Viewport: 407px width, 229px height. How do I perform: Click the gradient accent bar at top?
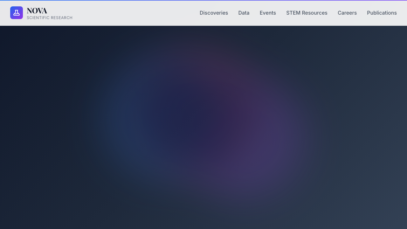coord(203,0)
